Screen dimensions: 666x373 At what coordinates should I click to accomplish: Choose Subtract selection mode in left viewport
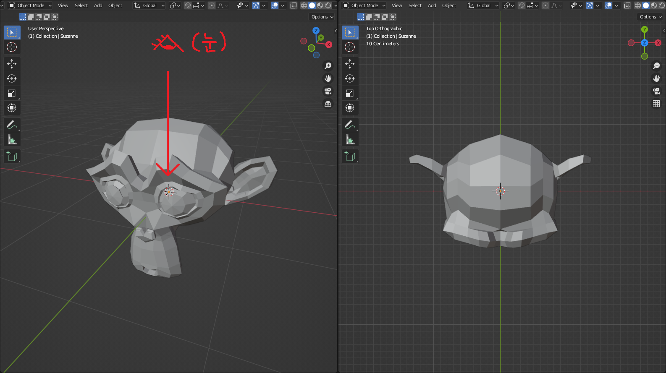coord(39,17)
